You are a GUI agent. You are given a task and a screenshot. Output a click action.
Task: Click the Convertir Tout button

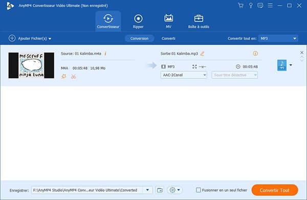275,190
